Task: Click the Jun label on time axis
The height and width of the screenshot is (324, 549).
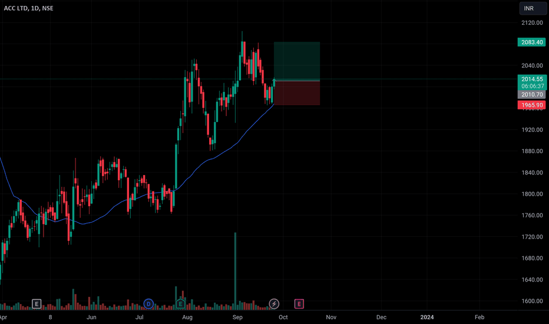Action: click(91, 317)
